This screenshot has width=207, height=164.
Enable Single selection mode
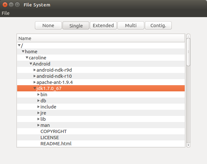(76, 26)
